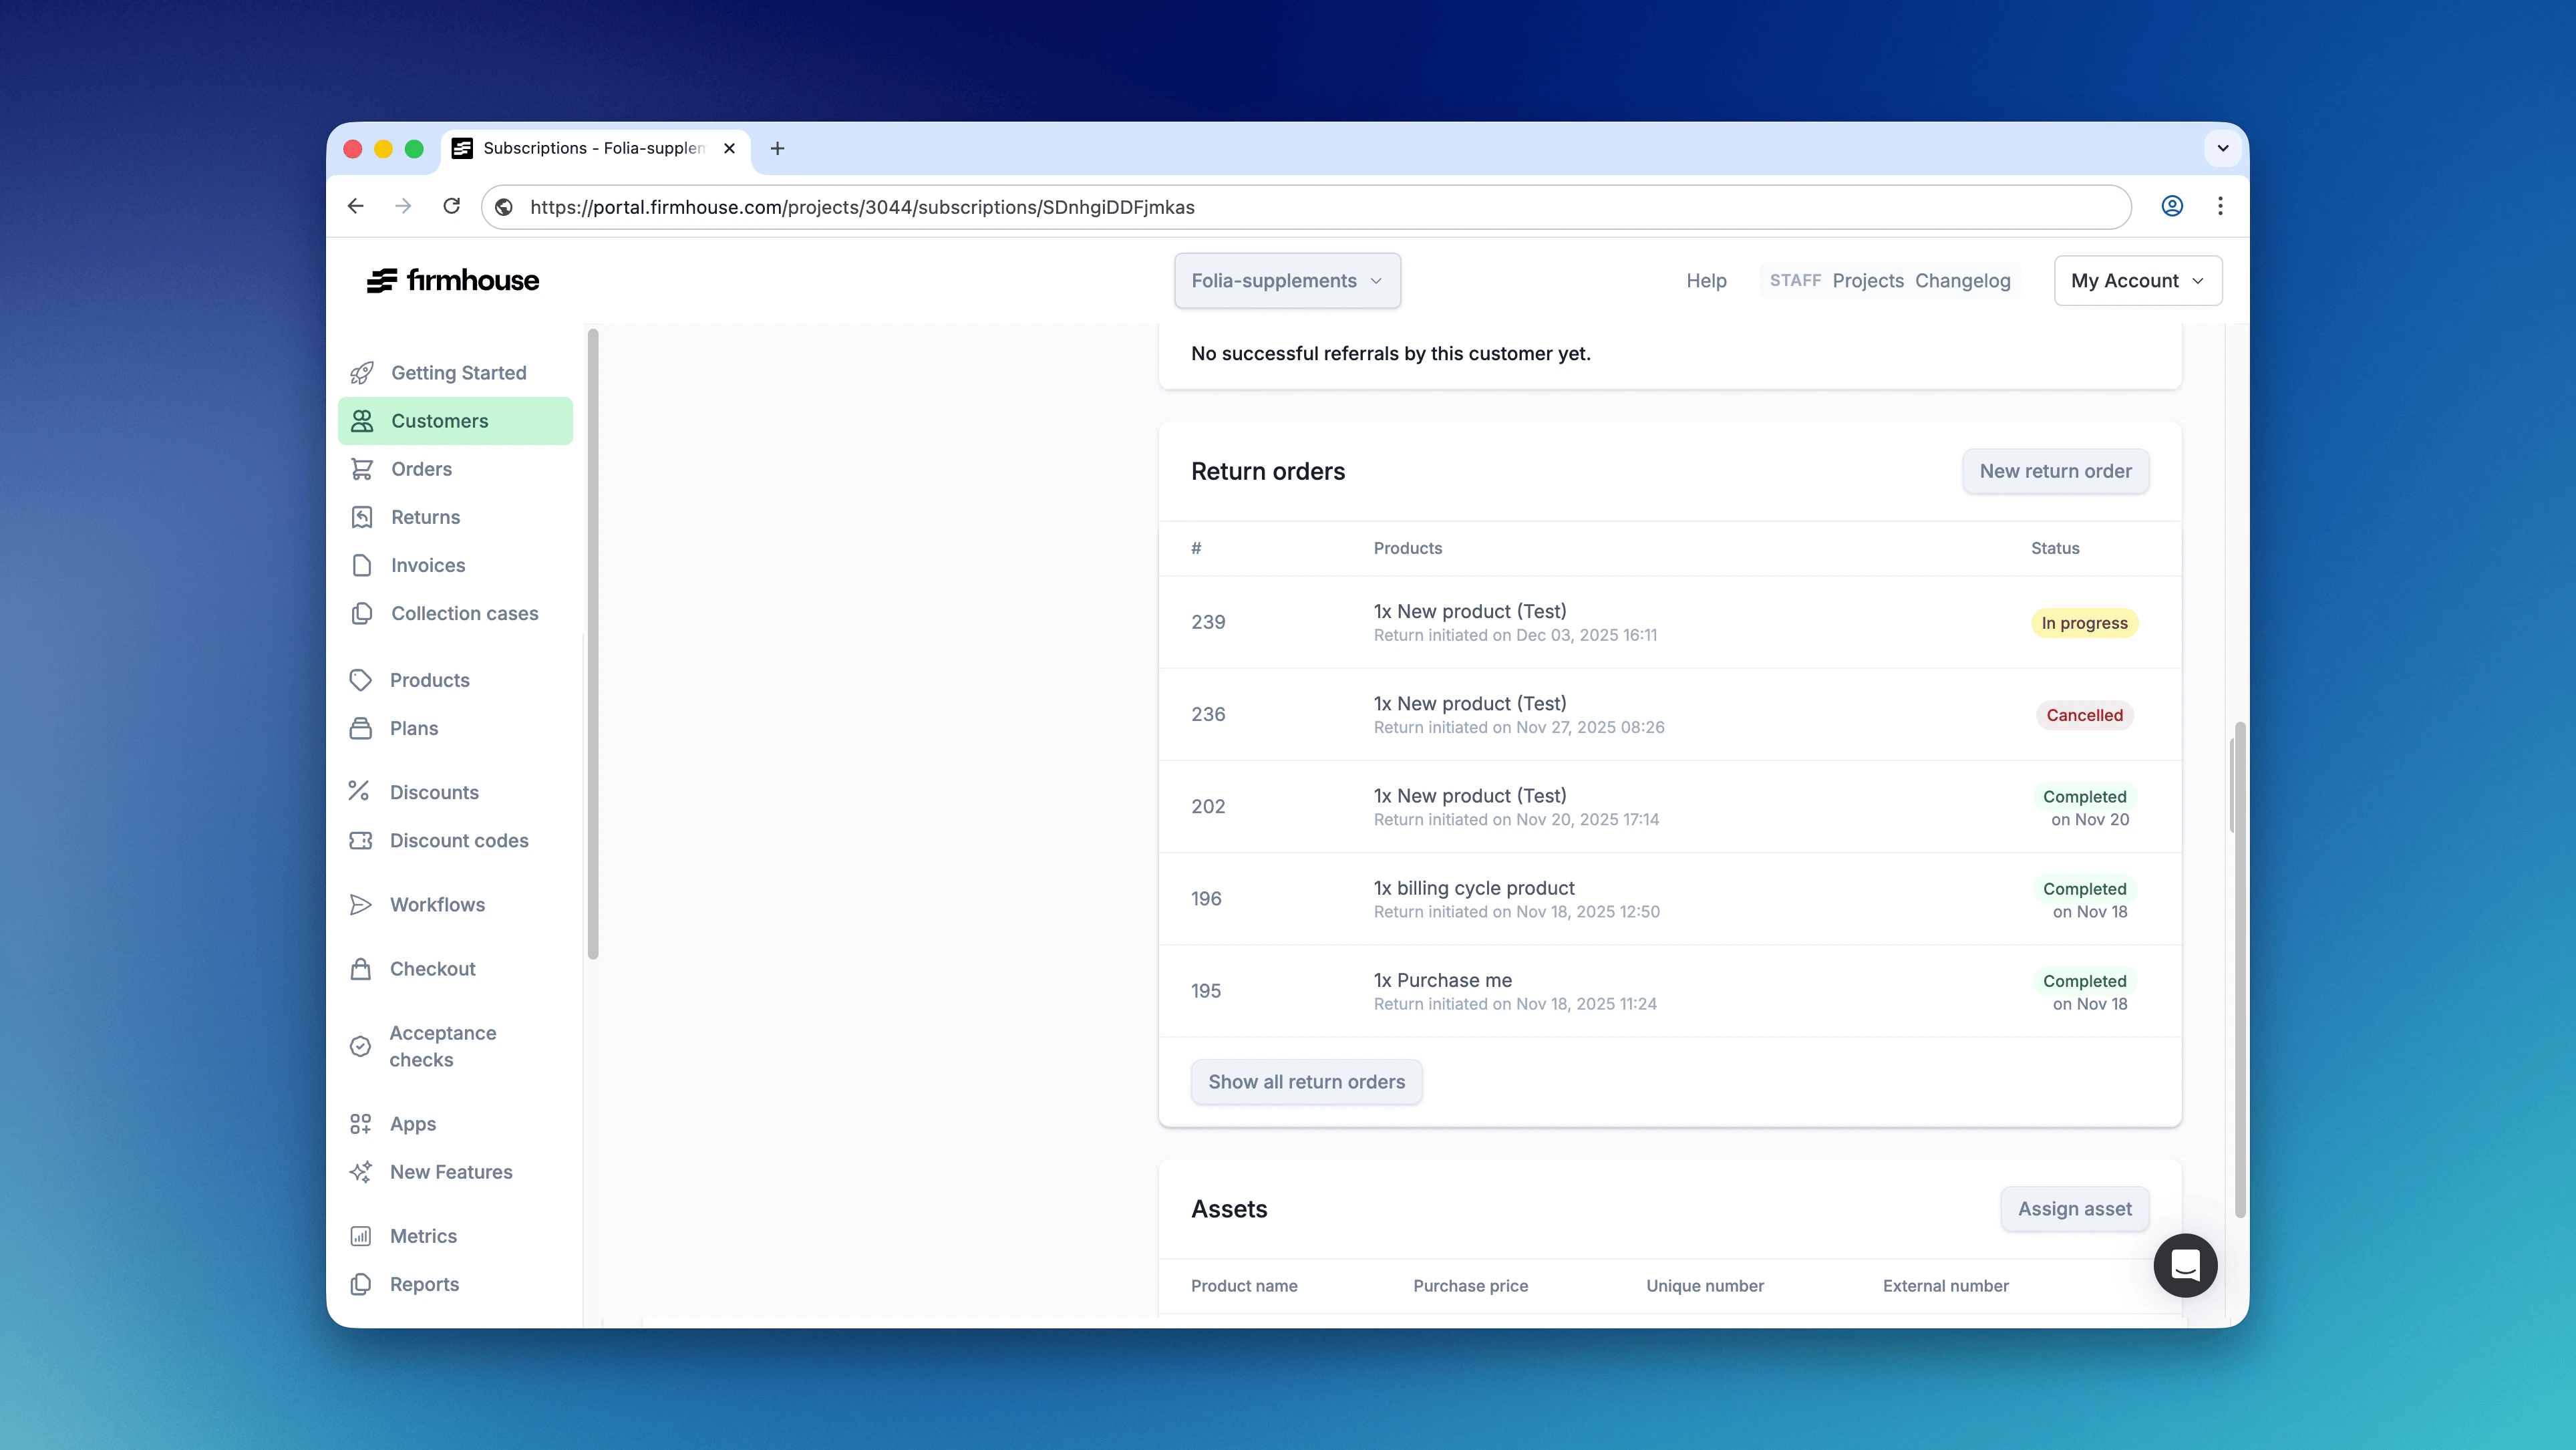Open the Changelog staff link
The width and height of the screenshot is (2576, 1450).
pos(1962,281)
